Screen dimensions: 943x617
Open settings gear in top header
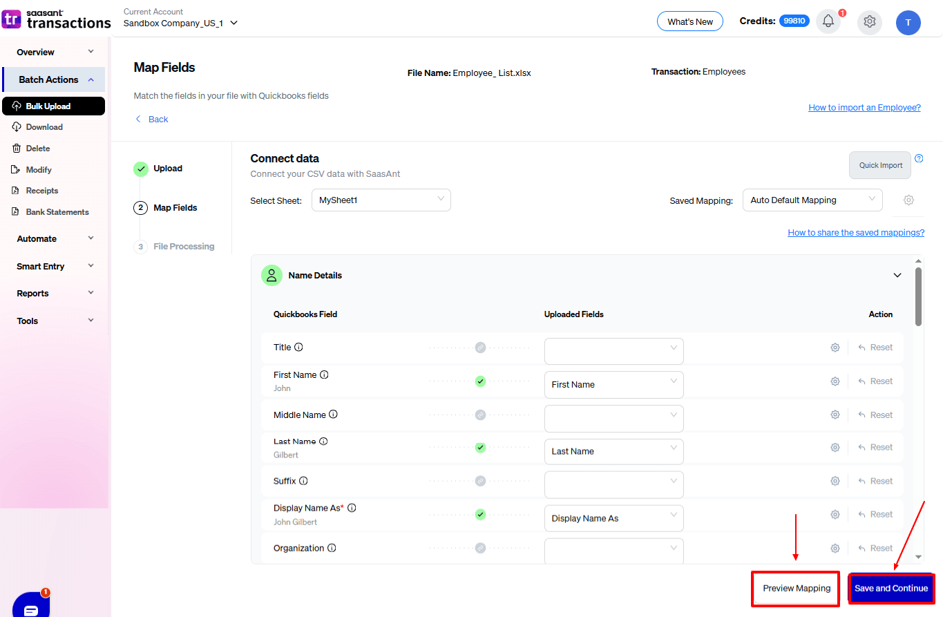click(x=870, y=22)
